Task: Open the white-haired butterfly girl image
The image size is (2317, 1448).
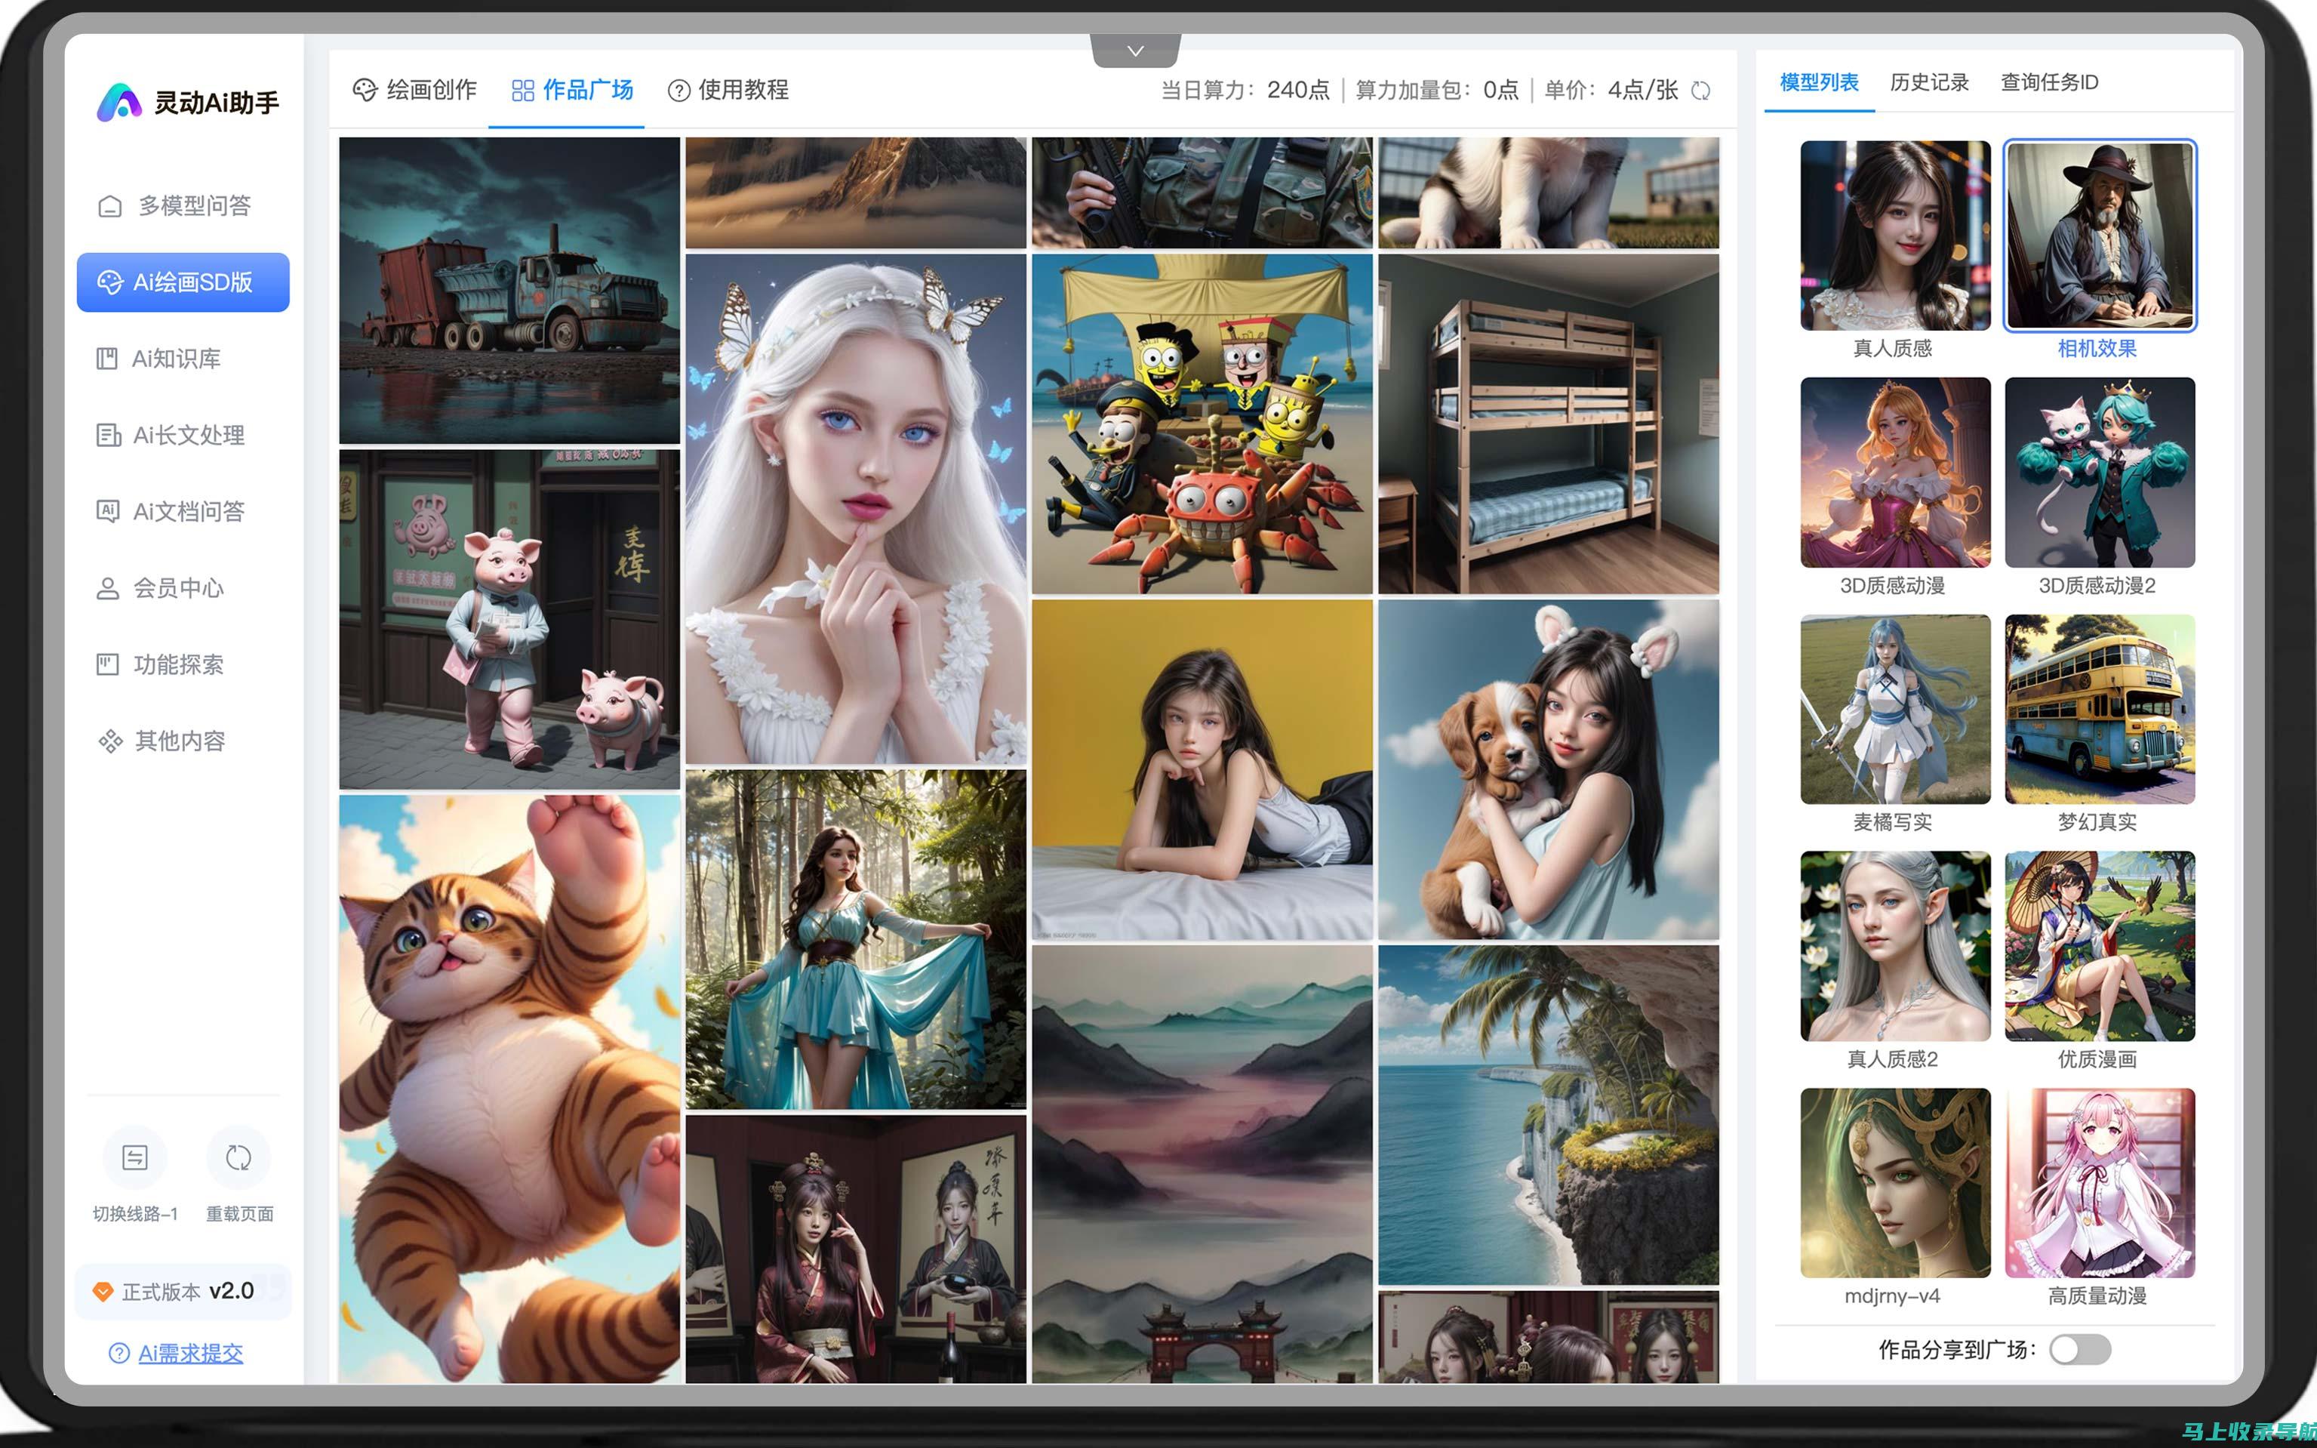Action: 856,509
